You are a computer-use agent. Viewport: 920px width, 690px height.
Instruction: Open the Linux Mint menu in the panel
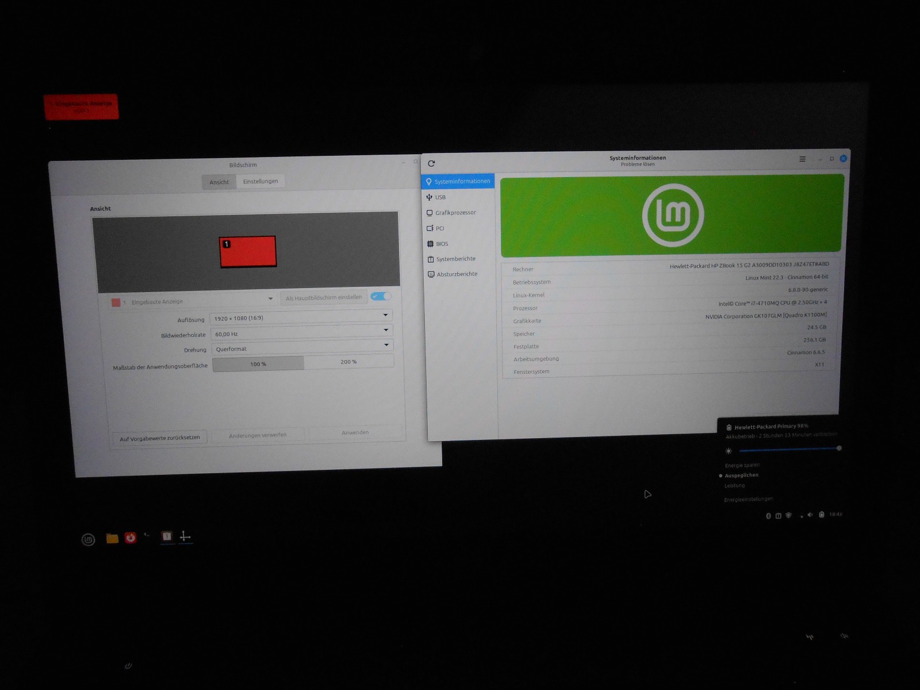[x=88, y=539]
